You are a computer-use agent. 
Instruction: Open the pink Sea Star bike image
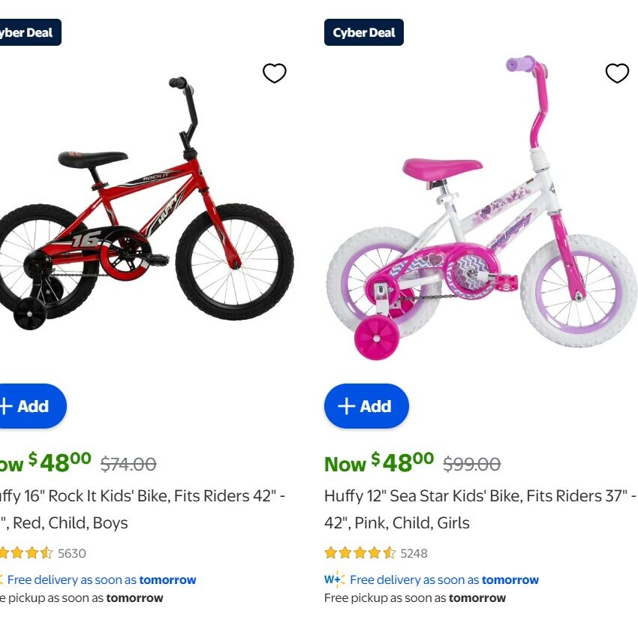point(480,218)
